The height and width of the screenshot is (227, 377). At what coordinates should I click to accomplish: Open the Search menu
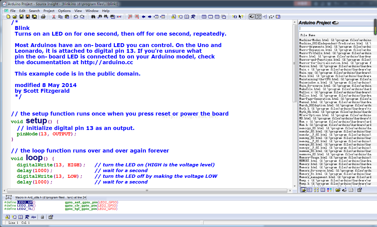34,11
